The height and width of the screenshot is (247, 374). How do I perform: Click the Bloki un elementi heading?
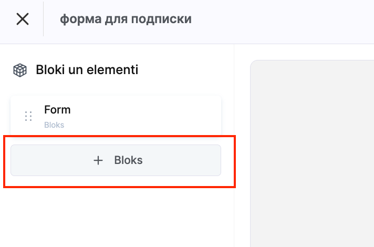[x=87, y=69]
